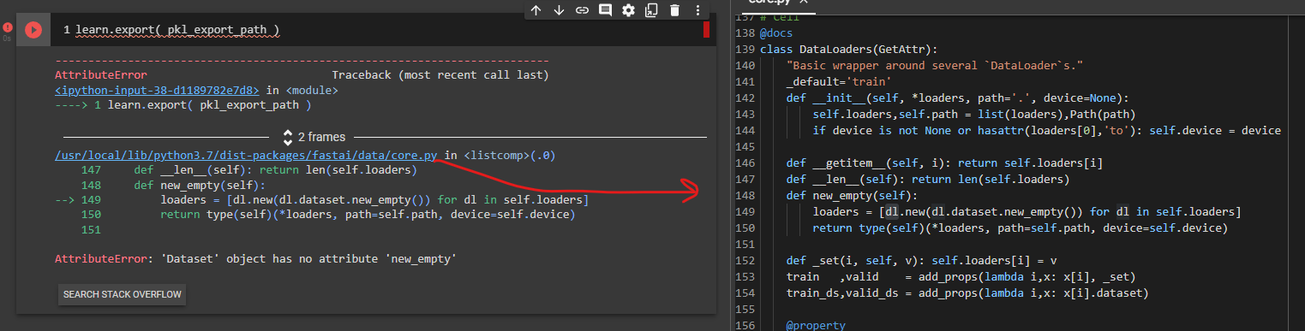
Task: Click 'class DataLoaders(GetAttr):' line in core.py
Action: (x=848, y=49)
